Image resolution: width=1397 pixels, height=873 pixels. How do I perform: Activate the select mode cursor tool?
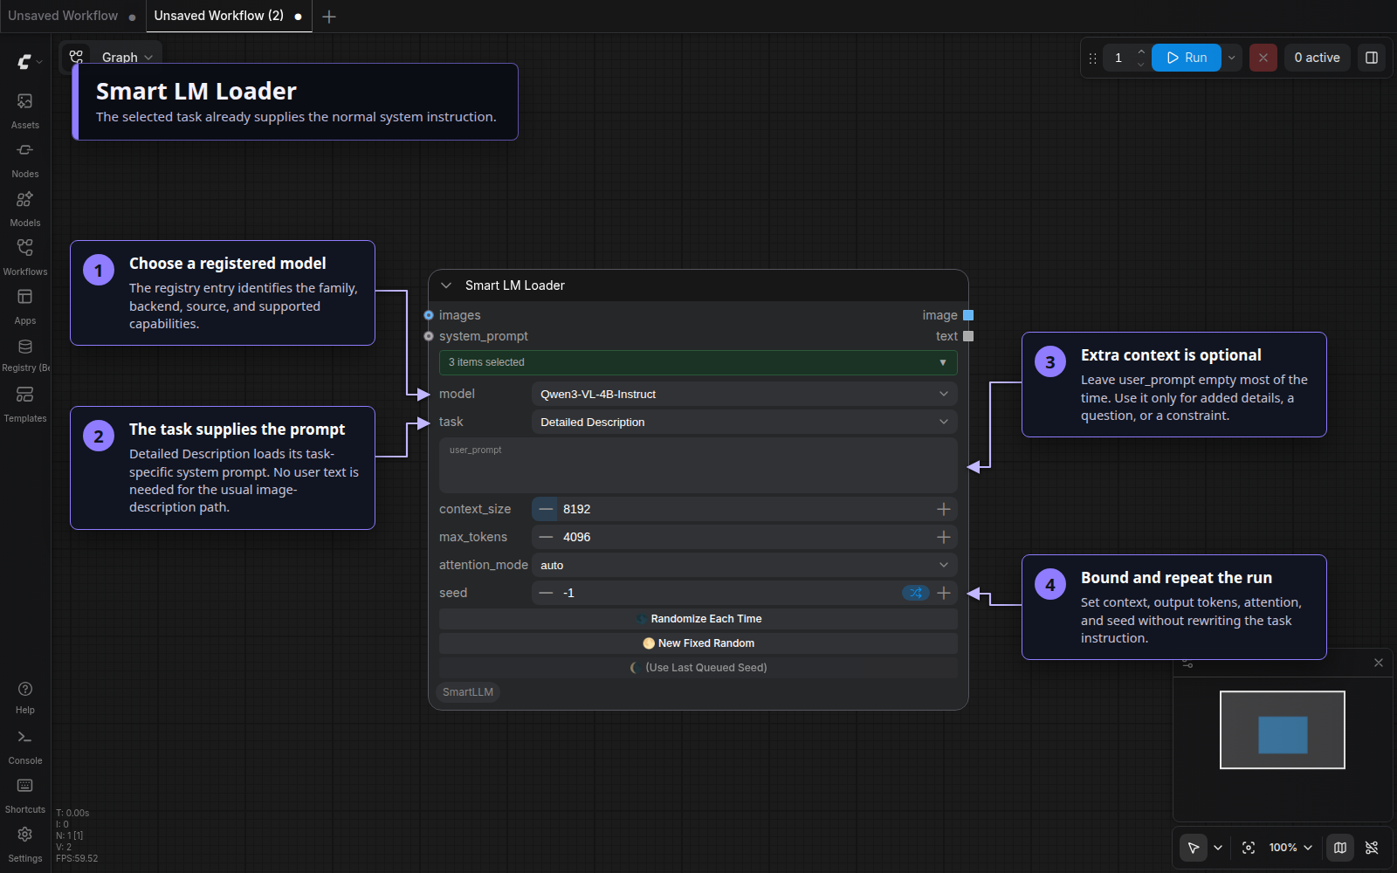click(1193, 848)
